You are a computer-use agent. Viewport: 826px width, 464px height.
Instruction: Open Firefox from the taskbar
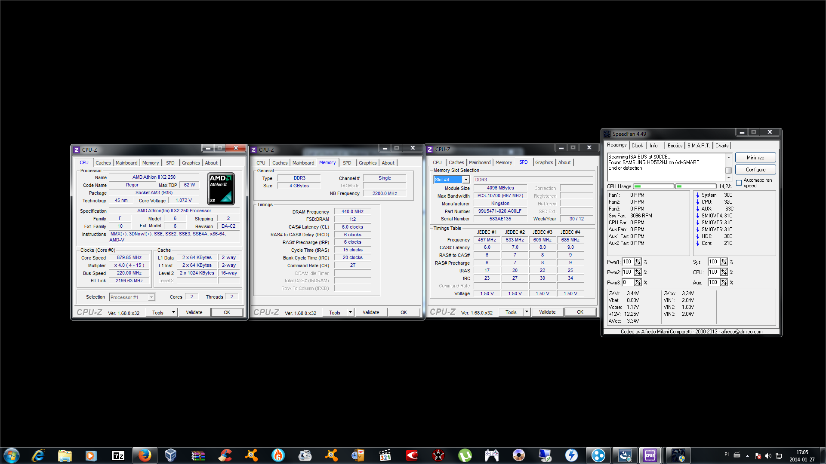point(145,455)
